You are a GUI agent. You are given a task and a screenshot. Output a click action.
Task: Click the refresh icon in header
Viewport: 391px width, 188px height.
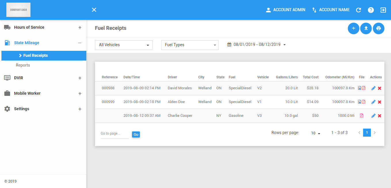[x=358, y=10]
